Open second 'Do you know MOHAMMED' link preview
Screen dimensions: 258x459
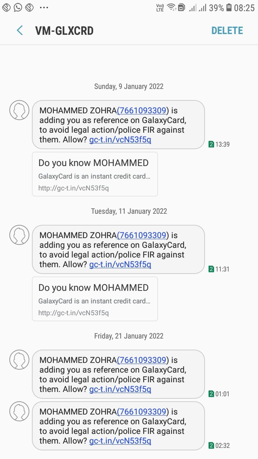click(95, 299)
